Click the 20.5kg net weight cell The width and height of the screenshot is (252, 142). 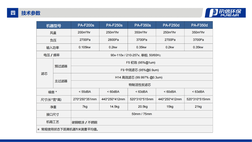click(x=142, y=106)
